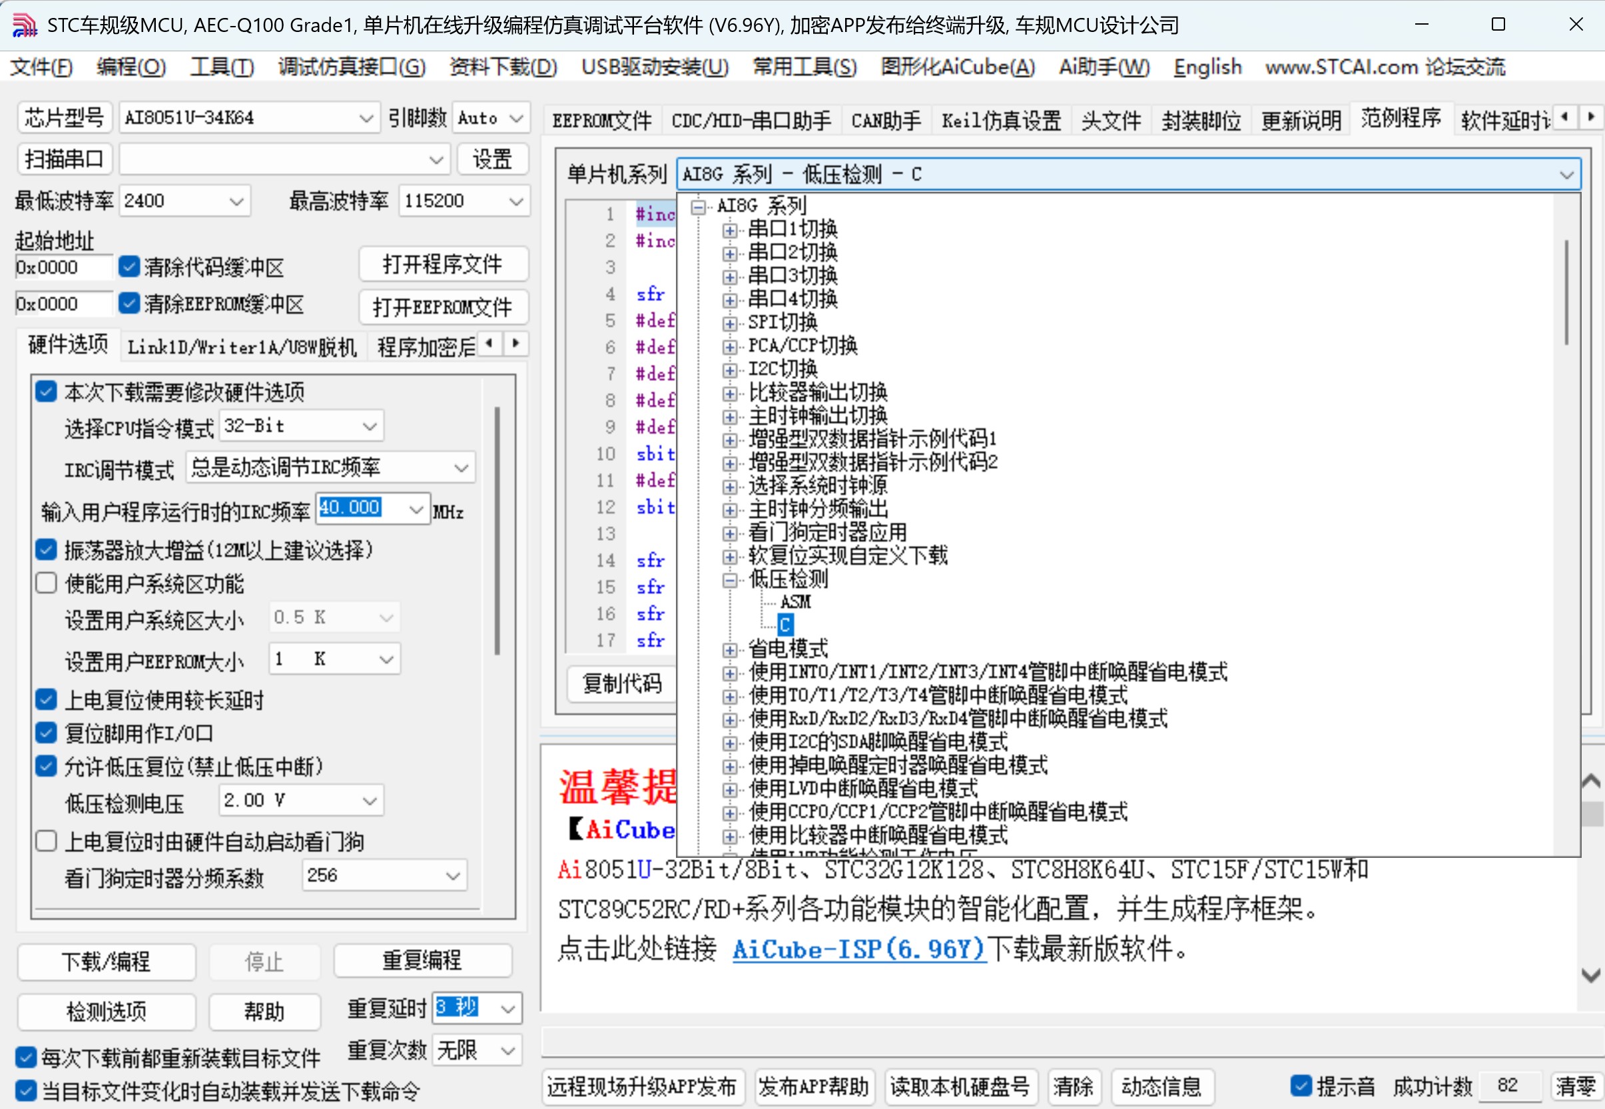Select C item under 低压检测
Image resolution: width=1605 pixels, height=1109 pixels.
click(x=785, y=625)
